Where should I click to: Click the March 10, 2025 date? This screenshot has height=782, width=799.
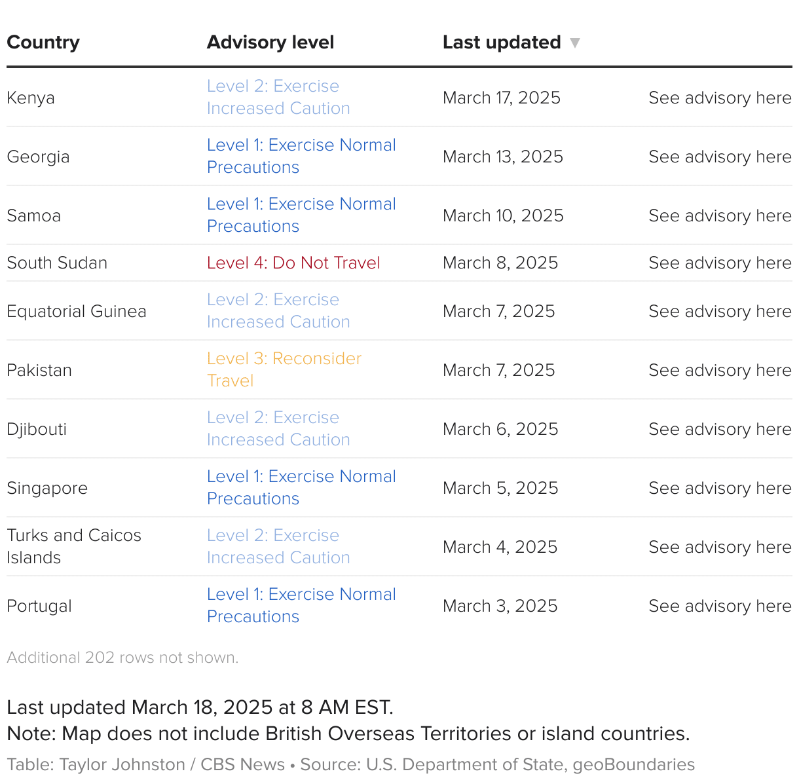503,215
